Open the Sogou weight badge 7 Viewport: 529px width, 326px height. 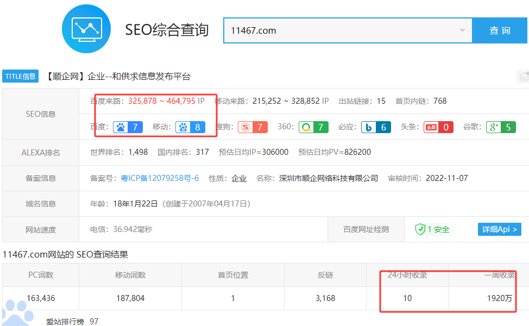point(253,127)
